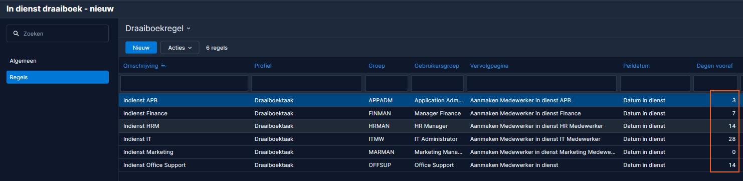
Task: Sort by the Groep column header
Action: click(x=377, y=66)
